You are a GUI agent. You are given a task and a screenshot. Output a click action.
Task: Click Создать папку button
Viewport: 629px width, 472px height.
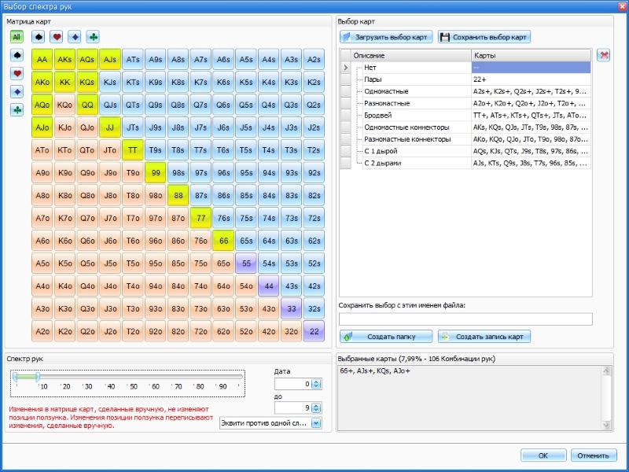[386, 337]
